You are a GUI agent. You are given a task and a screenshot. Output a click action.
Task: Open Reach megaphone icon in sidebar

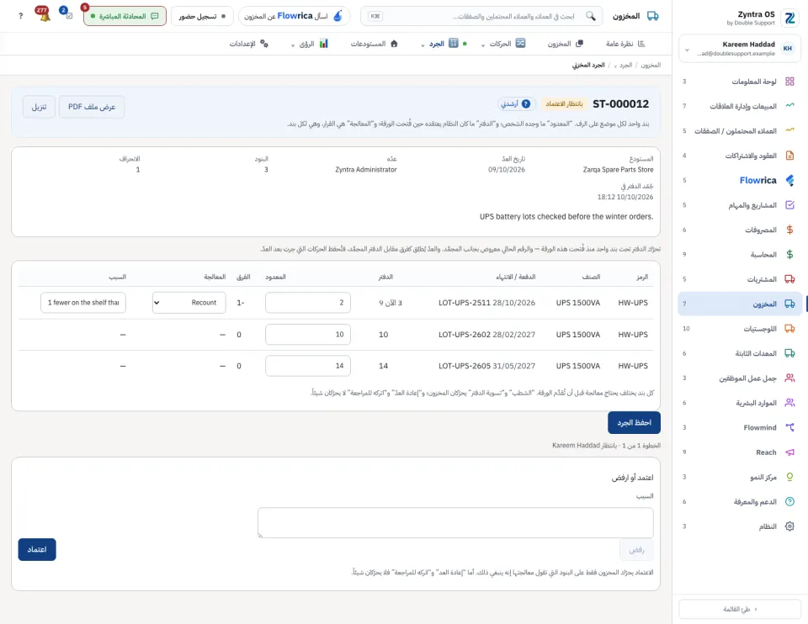coord(789,452)
